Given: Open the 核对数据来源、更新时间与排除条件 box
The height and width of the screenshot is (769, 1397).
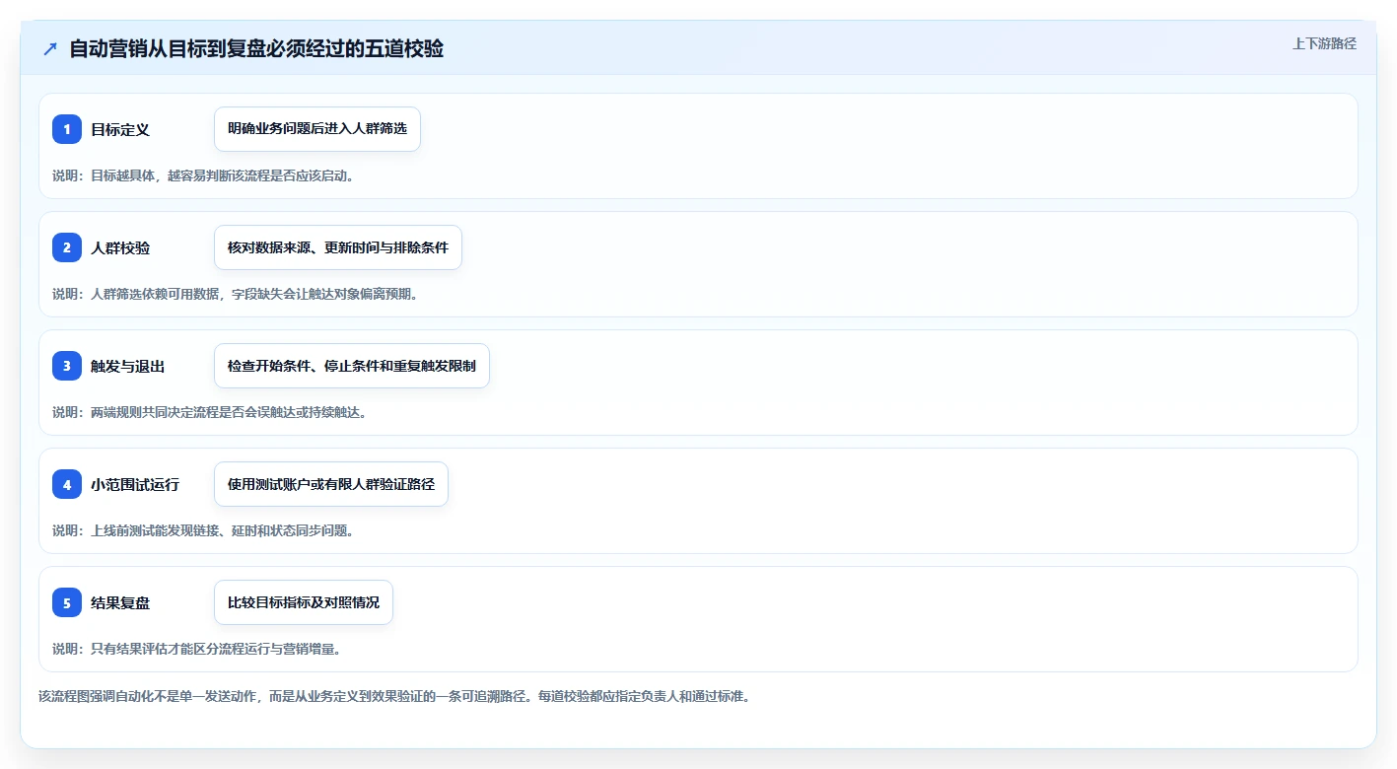Looking at the screenshot, I should 338,247.
